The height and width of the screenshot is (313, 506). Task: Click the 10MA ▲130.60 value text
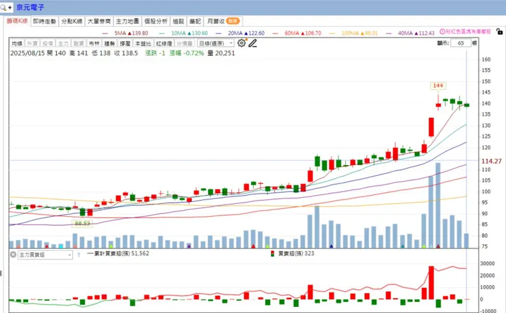coord(189,33)
